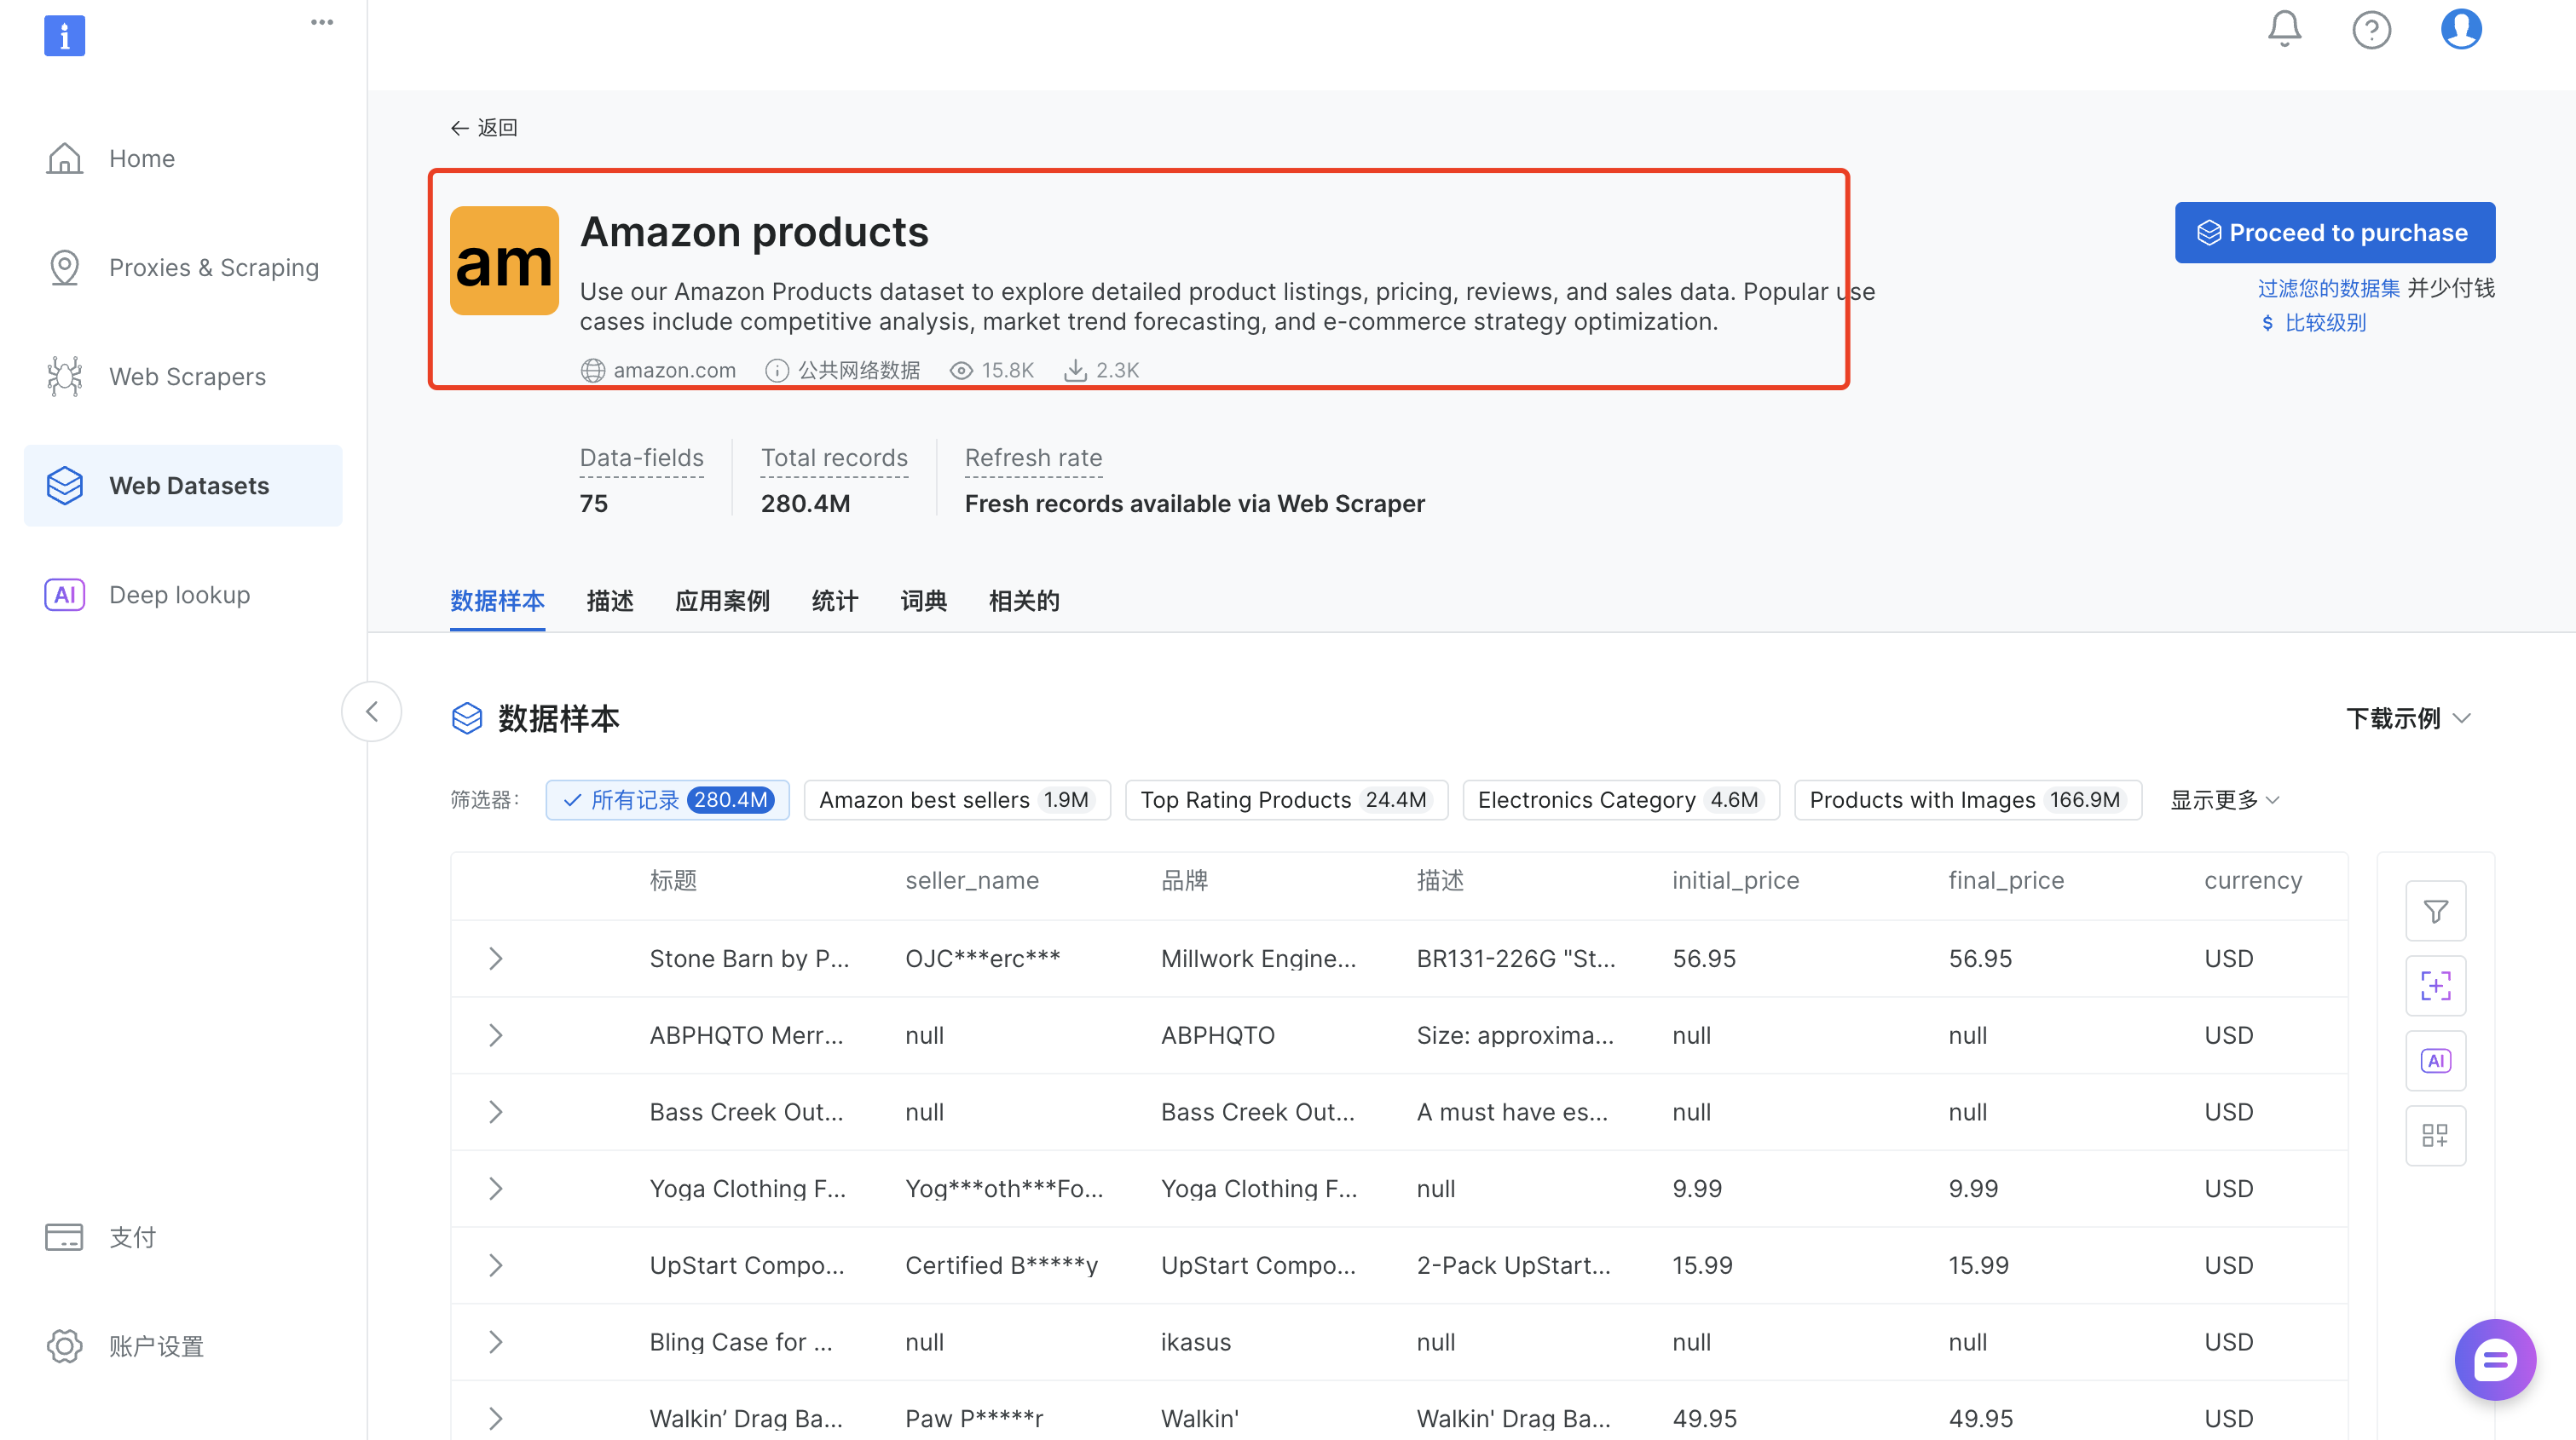
Task: Click the Refresh rate label
Action: coord(1033,458)
